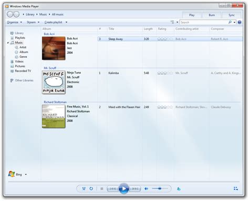This screenshot has width=249, height=201.
Task: Mute the volume speaker icon
Action: point(146,189)
